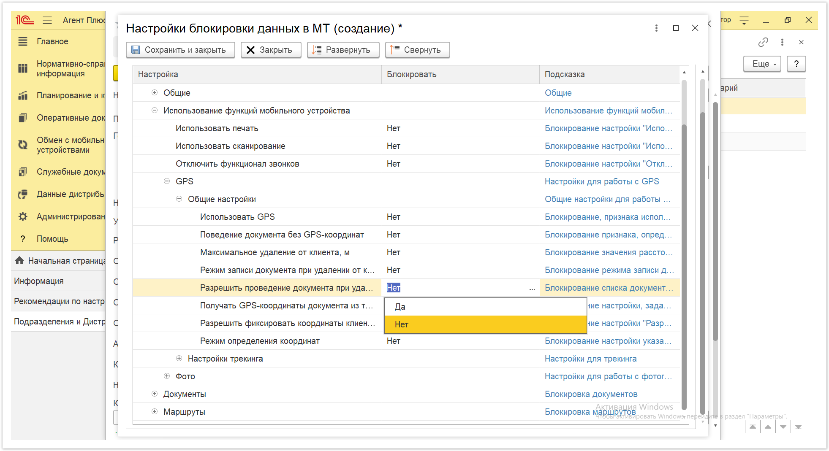This screenshot has height=451, width=829.
Task: Click the Закрыть button
Action: [271, 50]
